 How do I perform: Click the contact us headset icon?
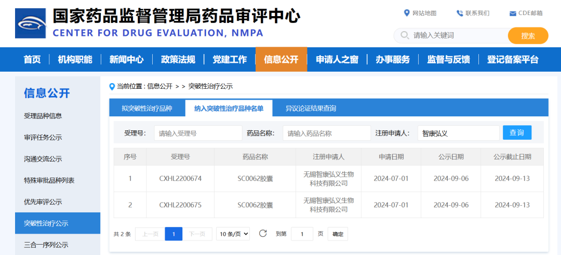coord(460,13)
